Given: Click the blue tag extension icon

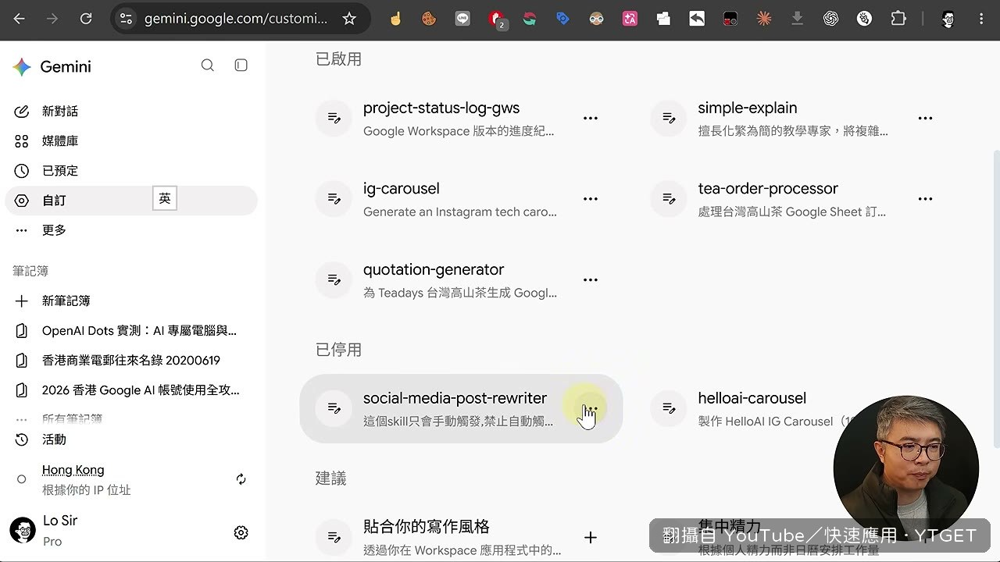Looking at the screenshot, I should tap(562, 19).
